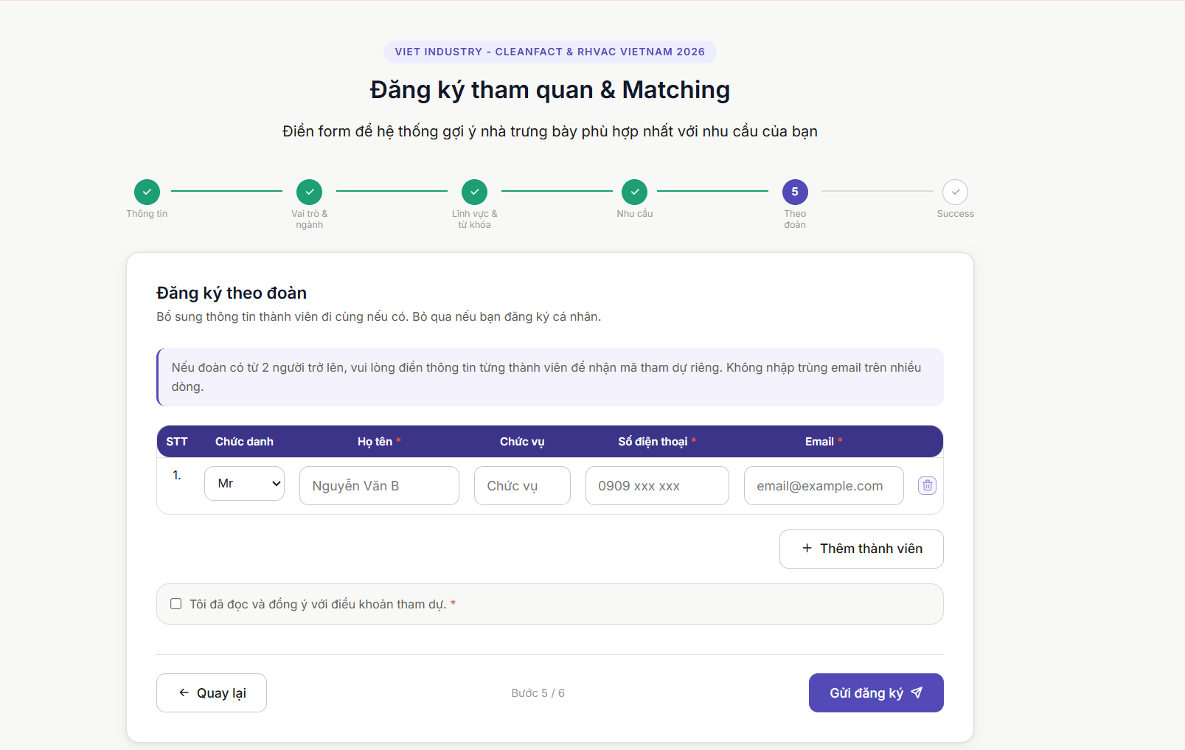Viewport: 1185px width, 750px height.
Task: Click the Chức vụ column header
Action: 522,442
